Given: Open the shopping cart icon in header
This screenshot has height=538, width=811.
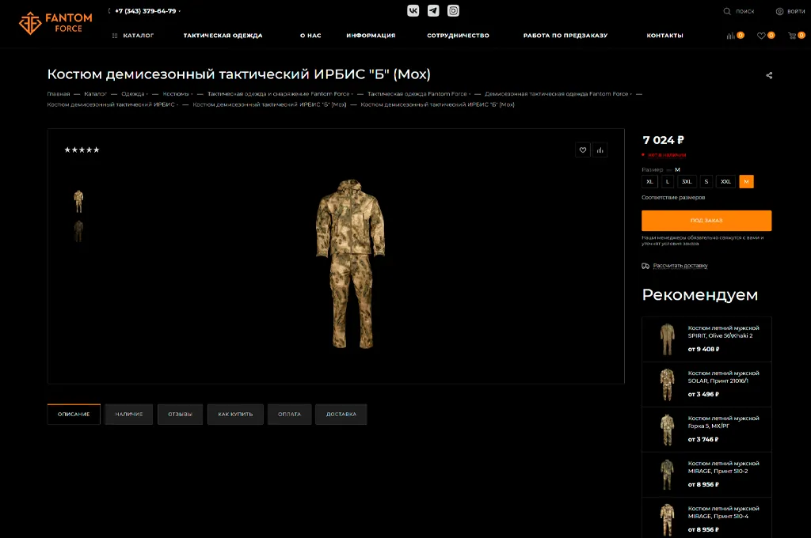Looking at the screenshot, I should (x=792, y=36).
